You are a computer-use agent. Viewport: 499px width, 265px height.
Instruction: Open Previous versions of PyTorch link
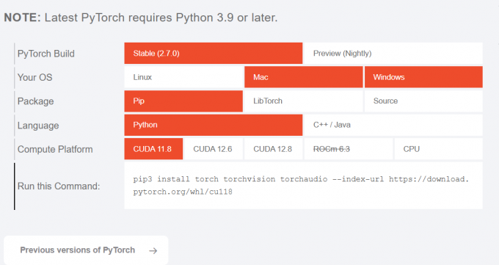click(x=86, y=250)
